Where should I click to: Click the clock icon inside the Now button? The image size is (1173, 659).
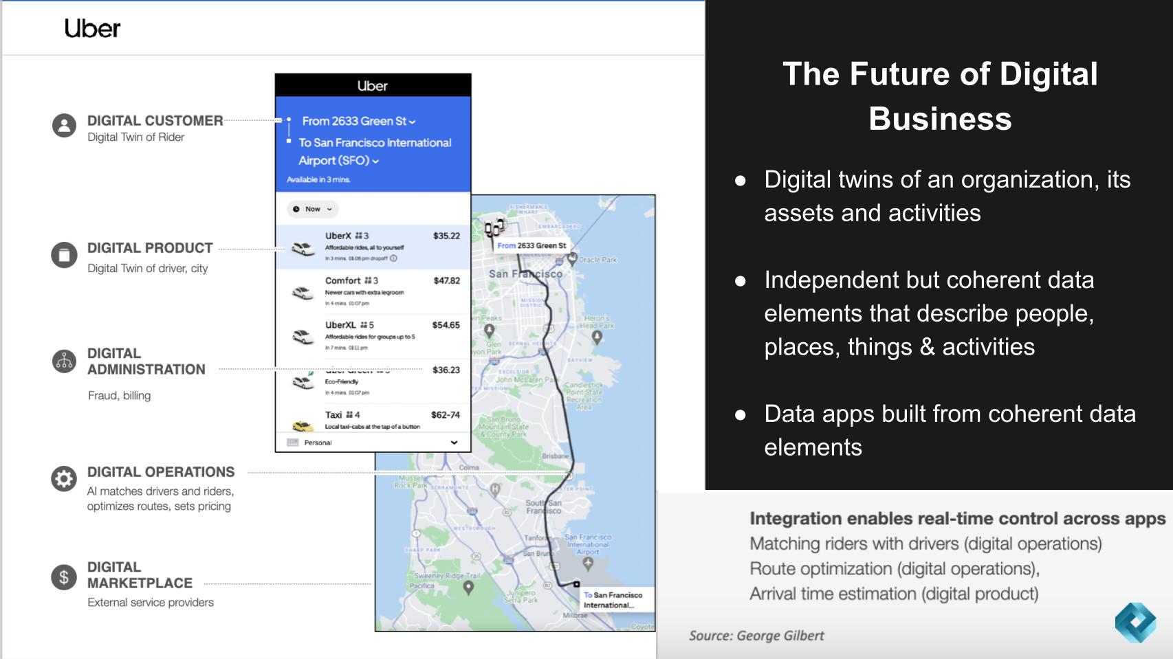click(296, 210)
